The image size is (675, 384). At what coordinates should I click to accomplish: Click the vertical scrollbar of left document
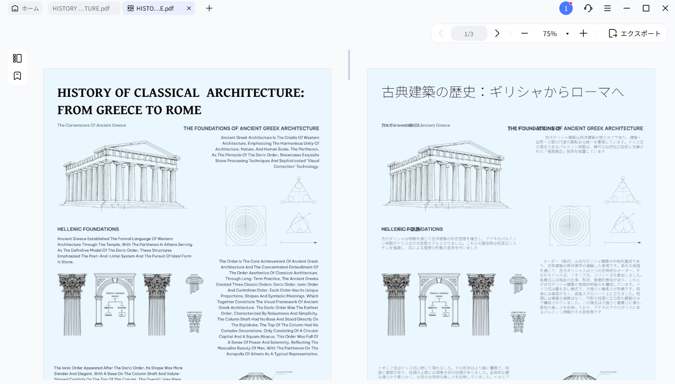349,65
